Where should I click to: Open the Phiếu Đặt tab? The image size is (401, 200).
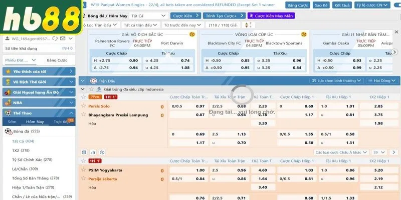pyautogui.click(x=21, y=60)
